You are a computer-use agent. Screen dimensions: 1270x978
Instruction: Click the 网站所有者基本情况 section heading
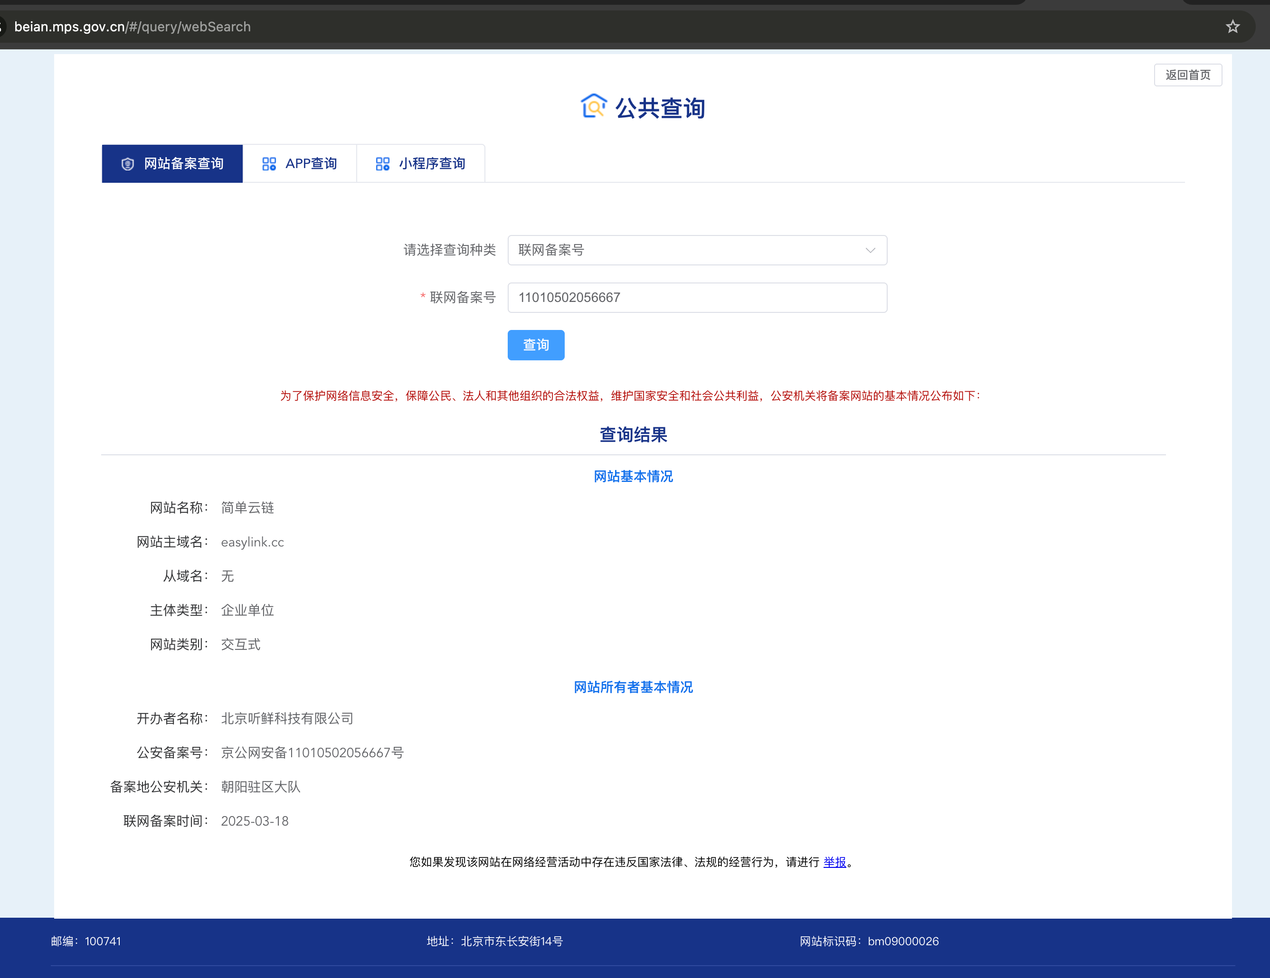pos(633,687)
